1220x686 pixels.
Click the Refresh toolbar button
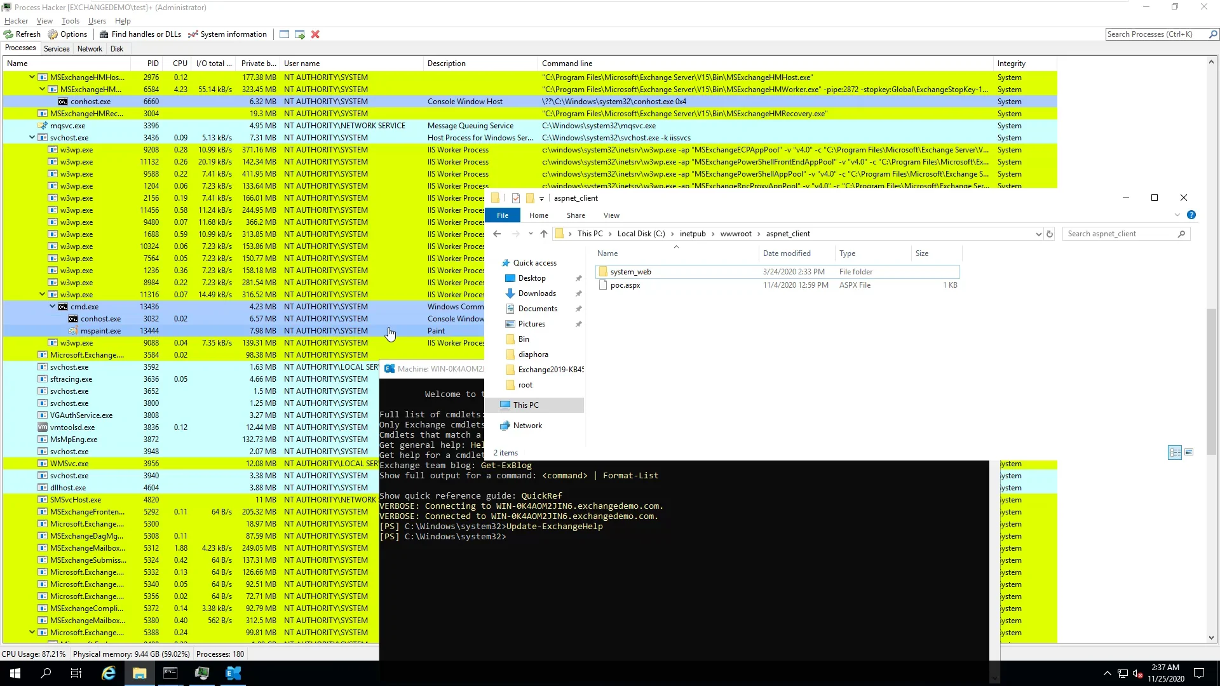click(x=22, y=34)
